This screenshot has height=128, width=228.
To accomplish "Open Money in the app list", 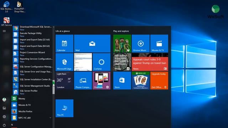I will point(32,98).
